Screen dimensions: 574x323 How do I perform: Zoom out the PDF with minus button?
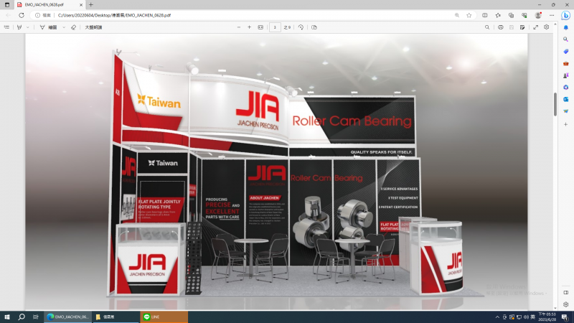(x=238, y=27)
